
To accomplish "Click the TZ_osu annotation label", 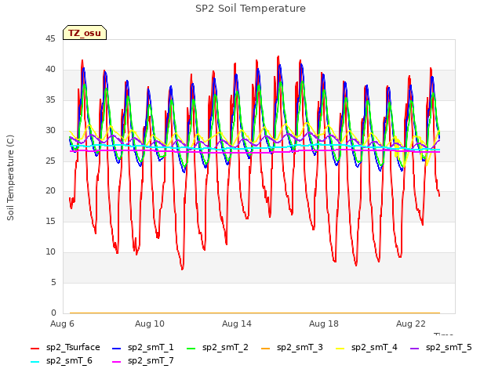I will pyautogui.click(x=85, y=33).
